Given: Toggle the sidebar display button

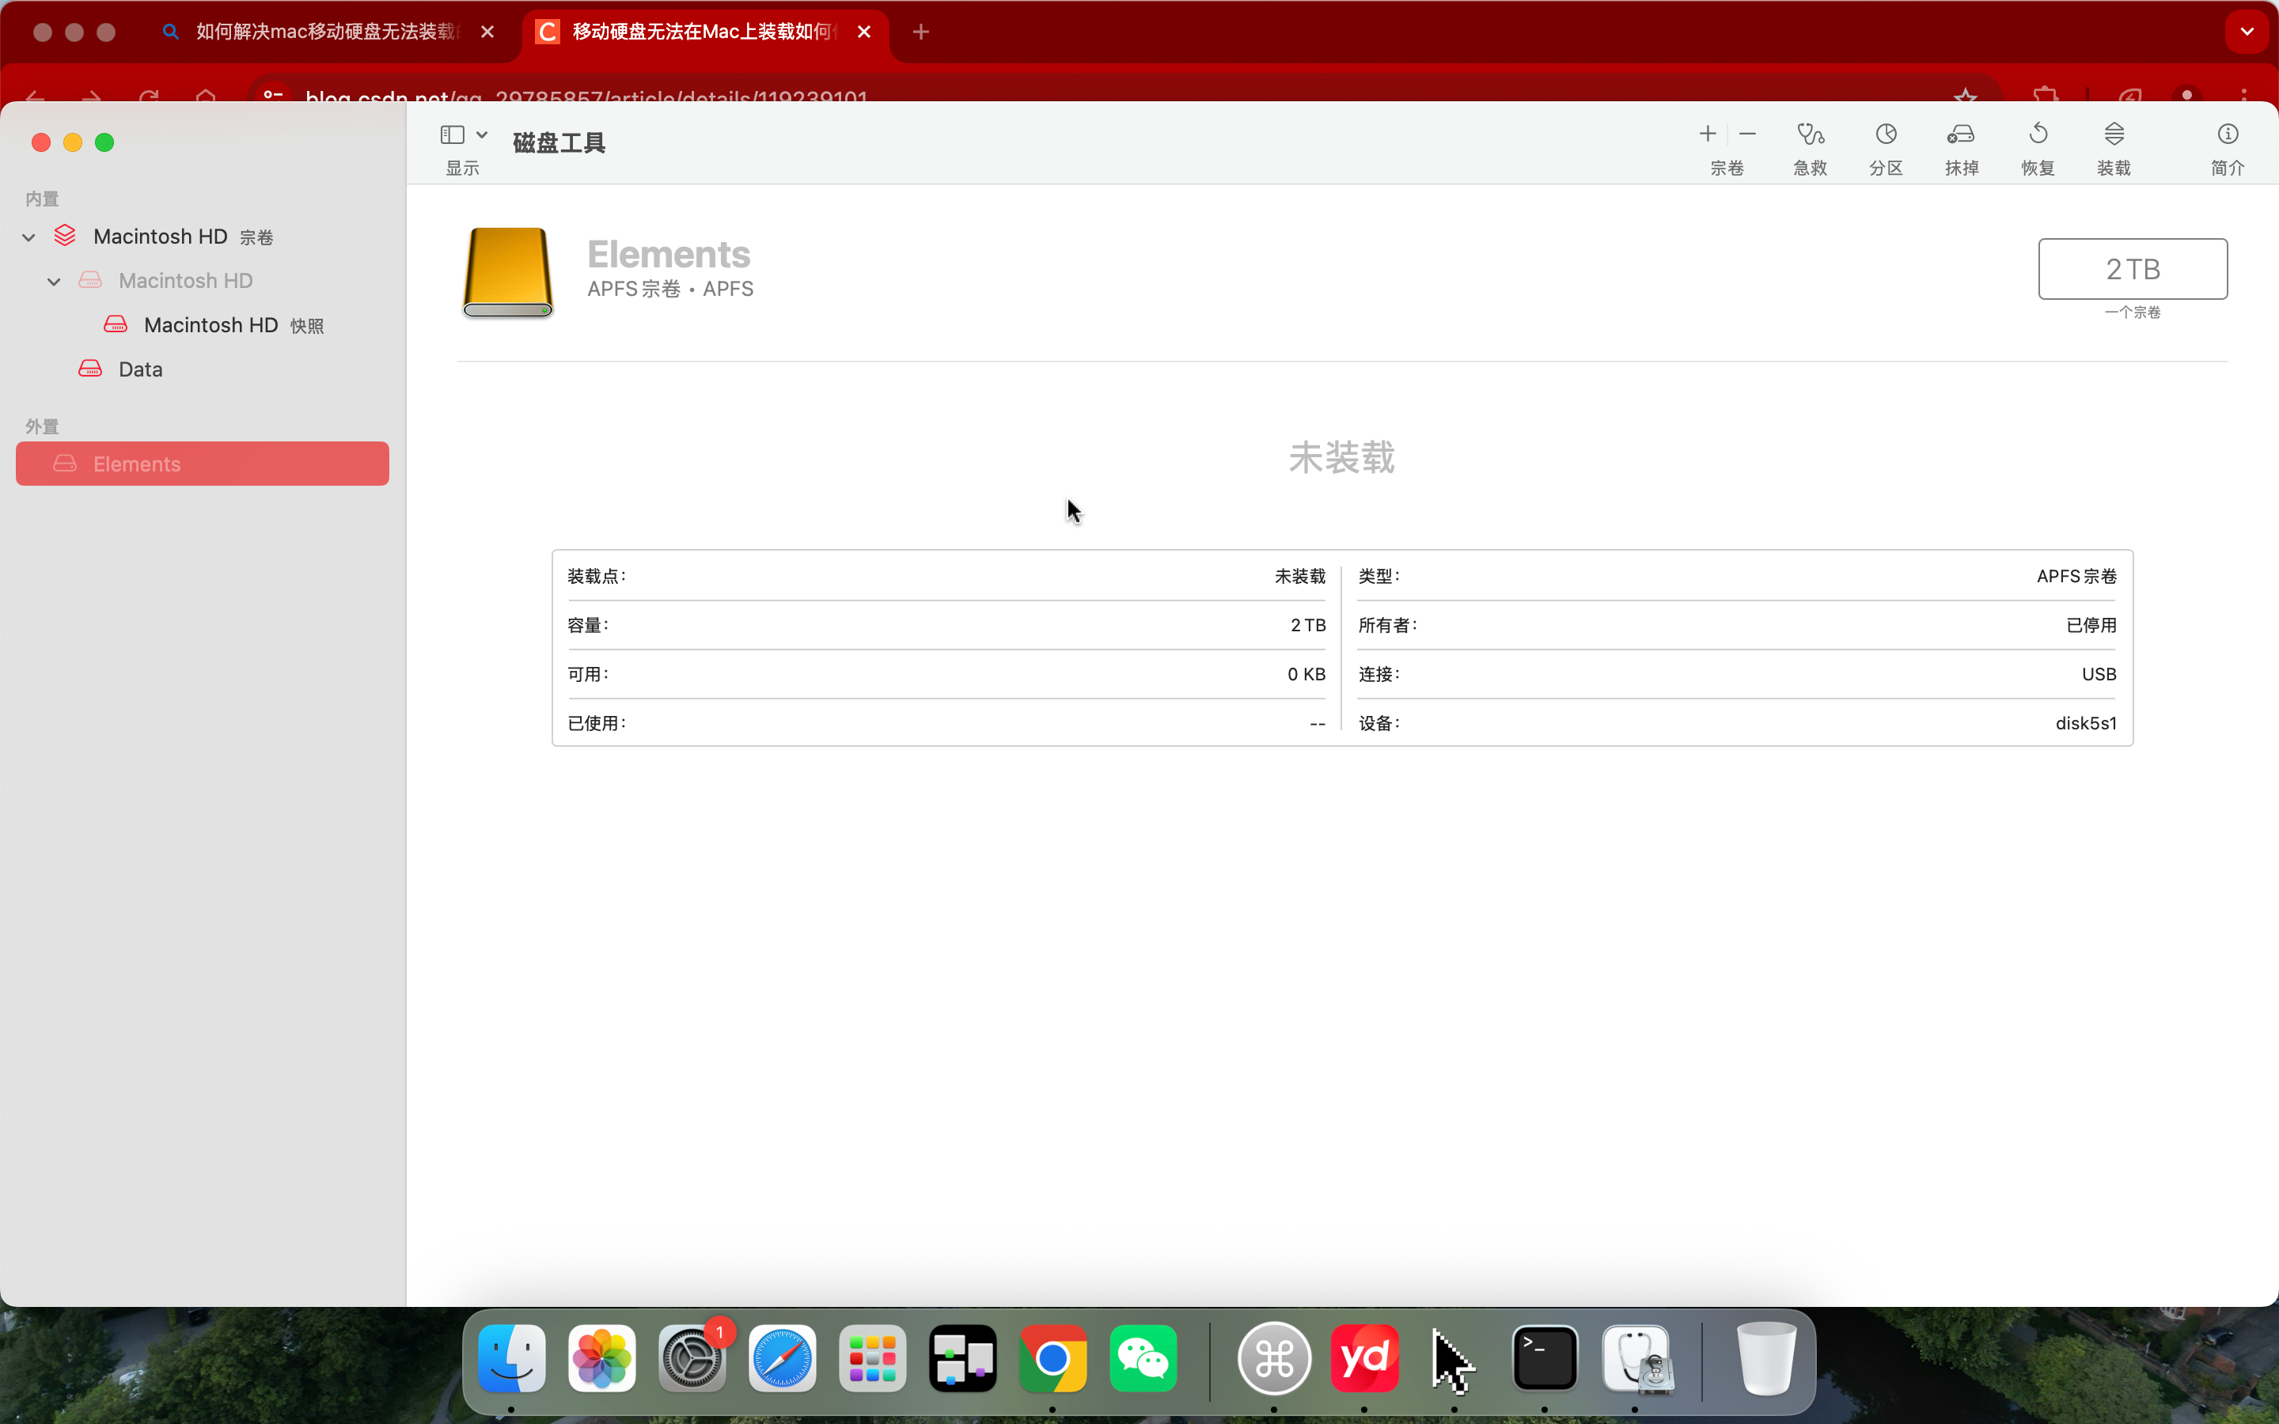Looking at the screenshot, I should [x=452, y=134].
